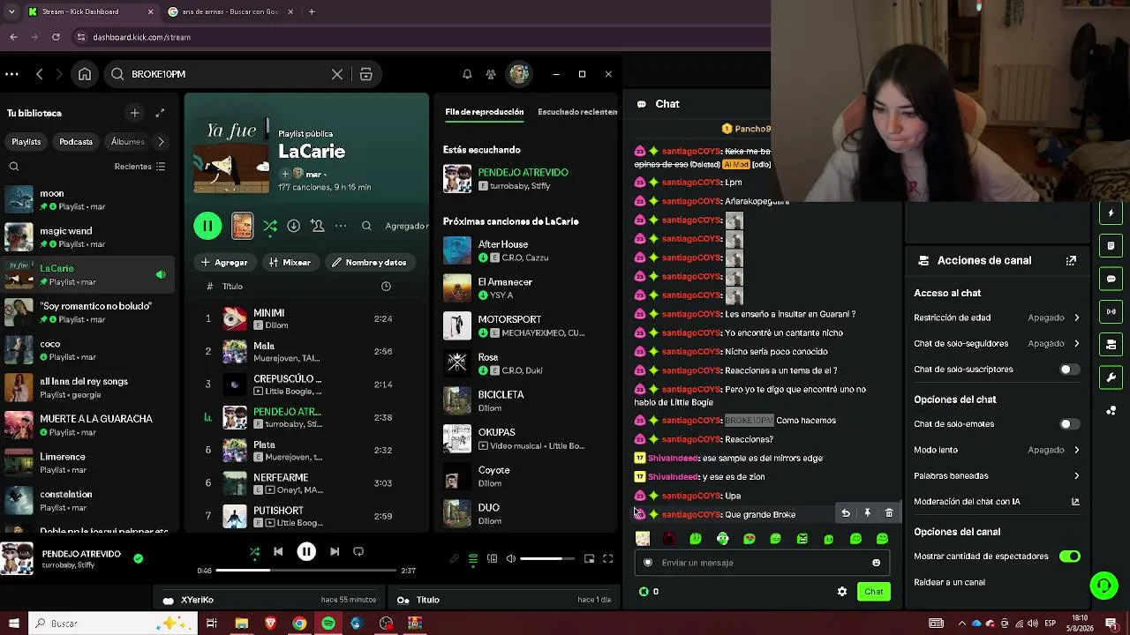Switch to Fila de reproducción tab

pos(485,112)
